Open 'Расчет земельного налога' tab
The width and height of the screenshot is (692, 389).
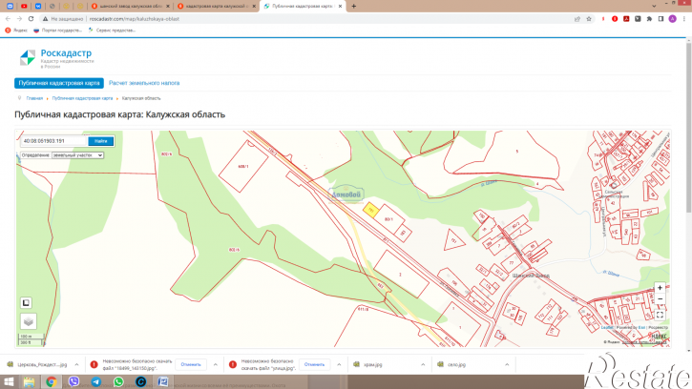(x=144, y=83)
